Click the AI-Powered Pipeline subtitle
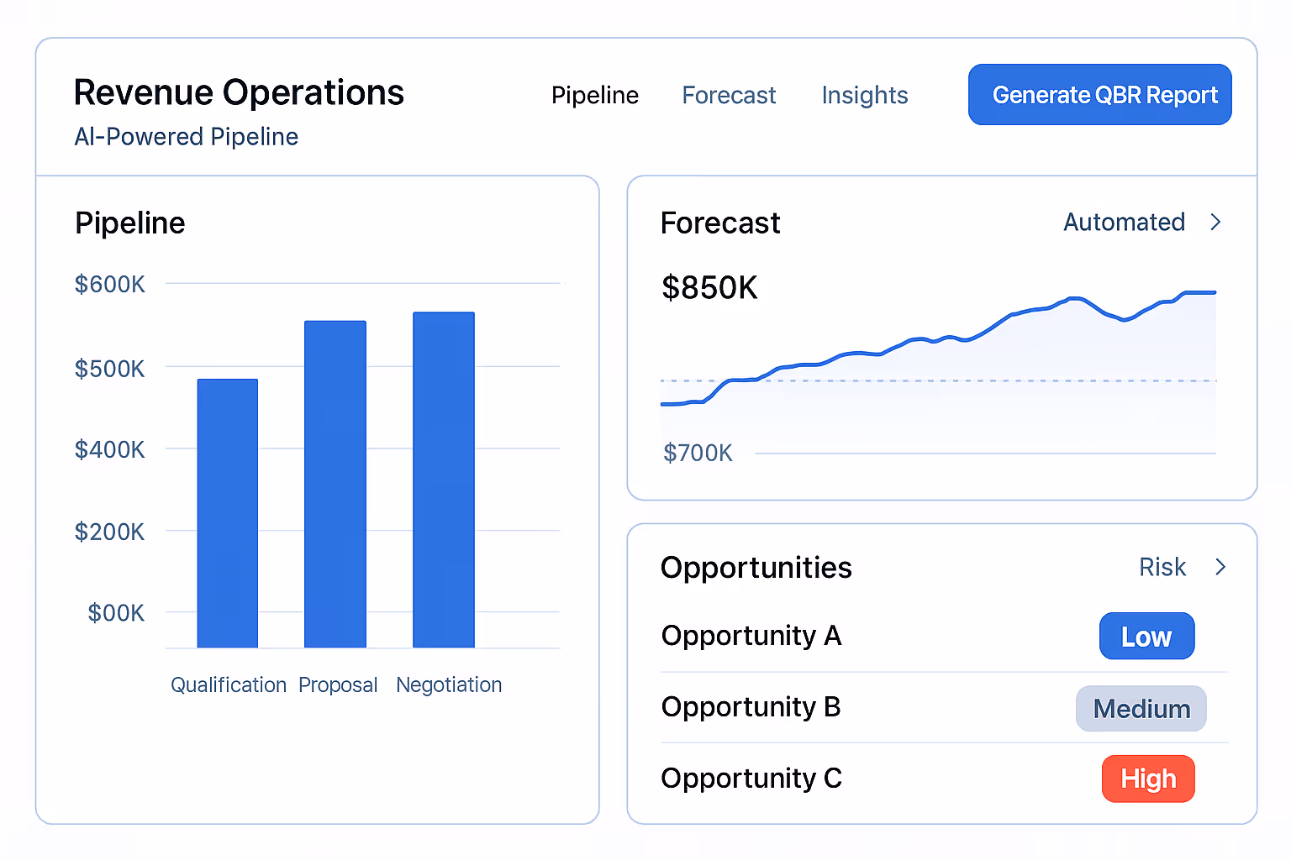The width and height of the screenshot is (1291, 860). (186, 136)
